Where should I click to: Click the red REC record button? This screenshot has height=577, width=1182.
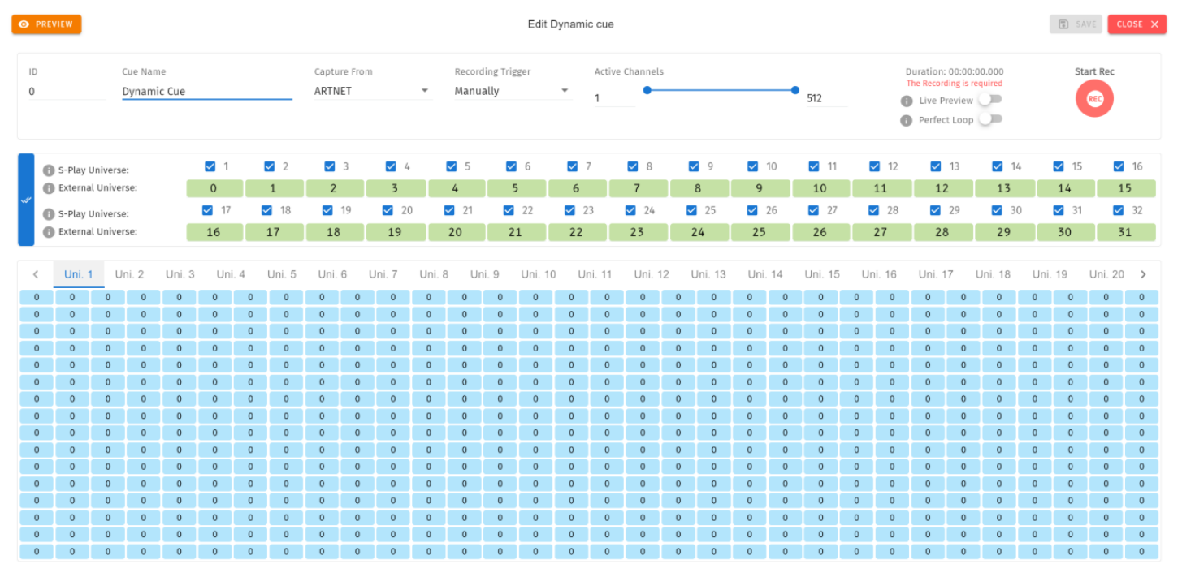(1094, 99)
